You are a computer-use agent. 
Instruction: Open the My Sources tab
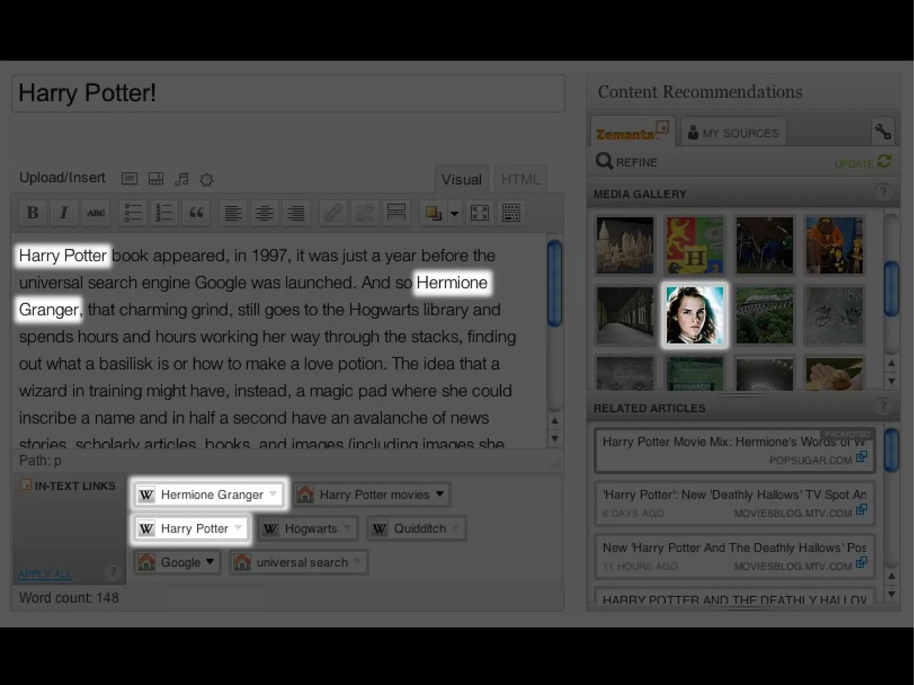click(x=733, y=133)
